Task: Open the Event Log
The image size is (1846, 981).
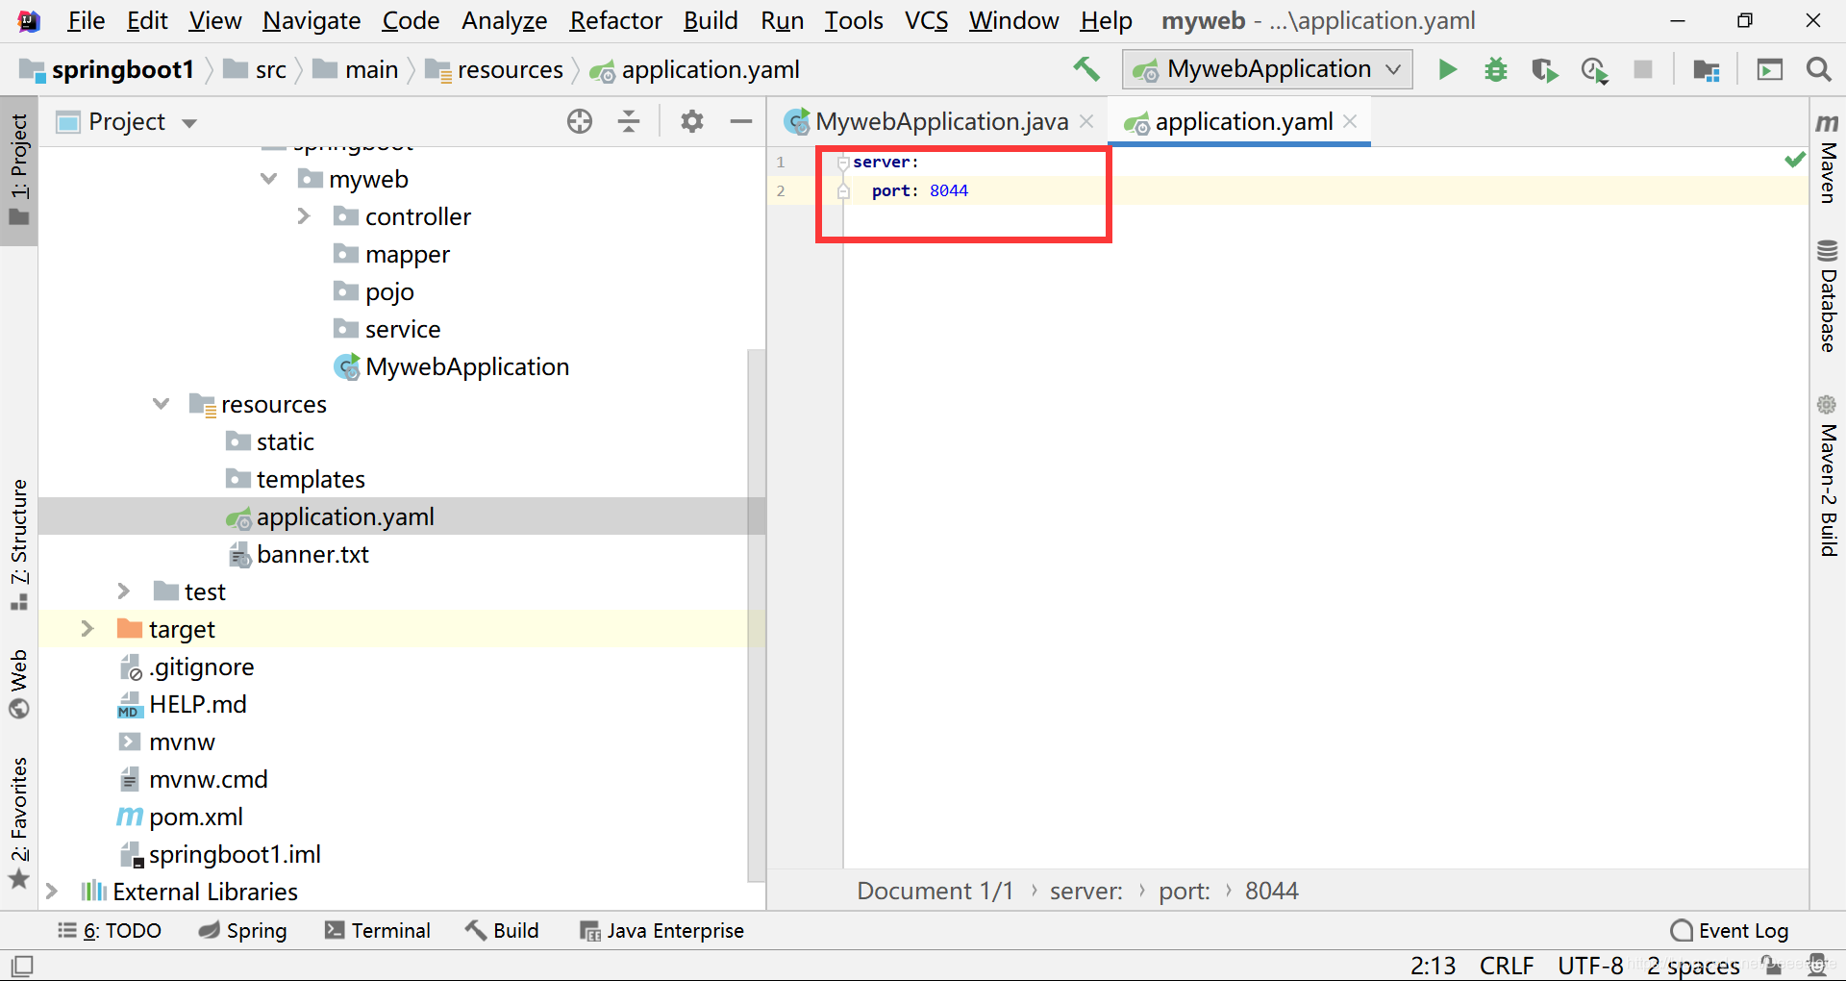Action: pyautogui.click(x=1731, y=931)
